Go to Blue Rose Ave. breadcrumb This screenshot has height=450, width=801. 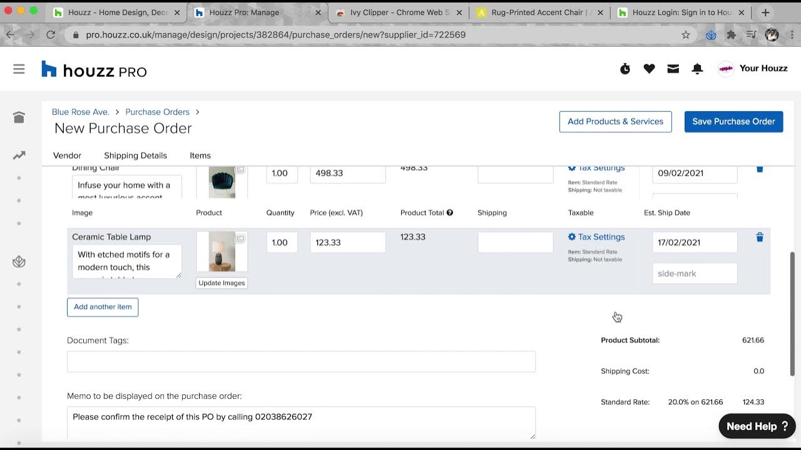coord(81,112)
